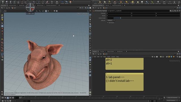Click the current frame number field
Viewport: 181px width, 102px height.
point(16,98)
